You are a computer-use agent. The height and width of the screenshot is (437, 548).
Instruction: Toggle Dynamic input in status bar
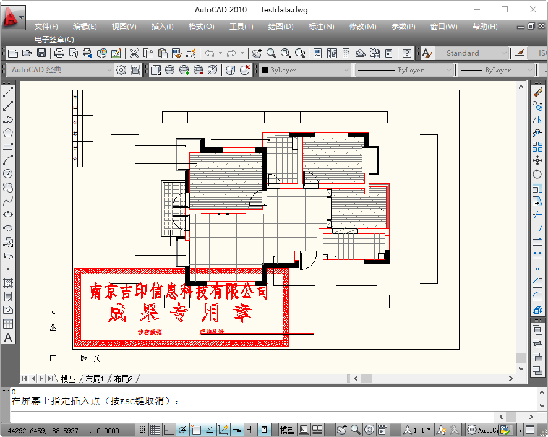click(237, 430)
